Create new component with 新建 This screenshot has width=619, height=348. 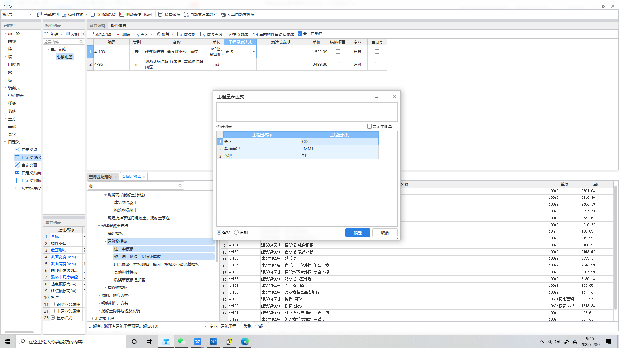(x=52, y=34)
